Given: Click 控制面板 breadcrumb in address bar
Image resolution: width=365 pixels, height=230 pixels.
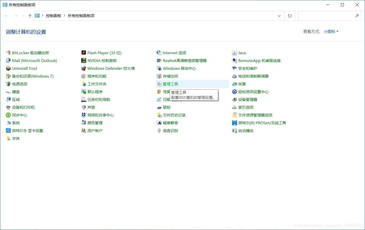Looking at the screenshot, I should 54,16.
